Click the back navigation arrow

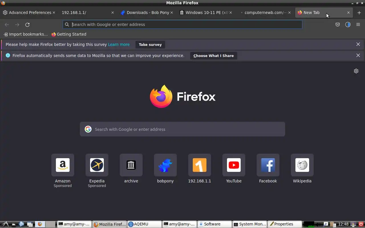pyautogui.click(x=7, y=25)
